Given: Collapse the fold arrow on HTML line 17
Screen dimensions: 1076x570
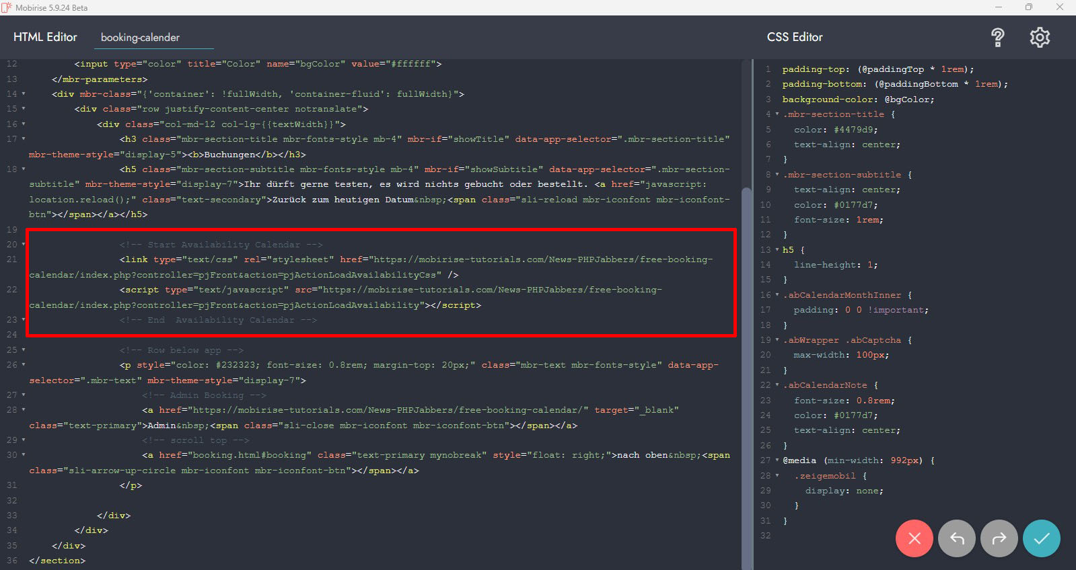Looking at the screenshot, I should pos(24,139).
